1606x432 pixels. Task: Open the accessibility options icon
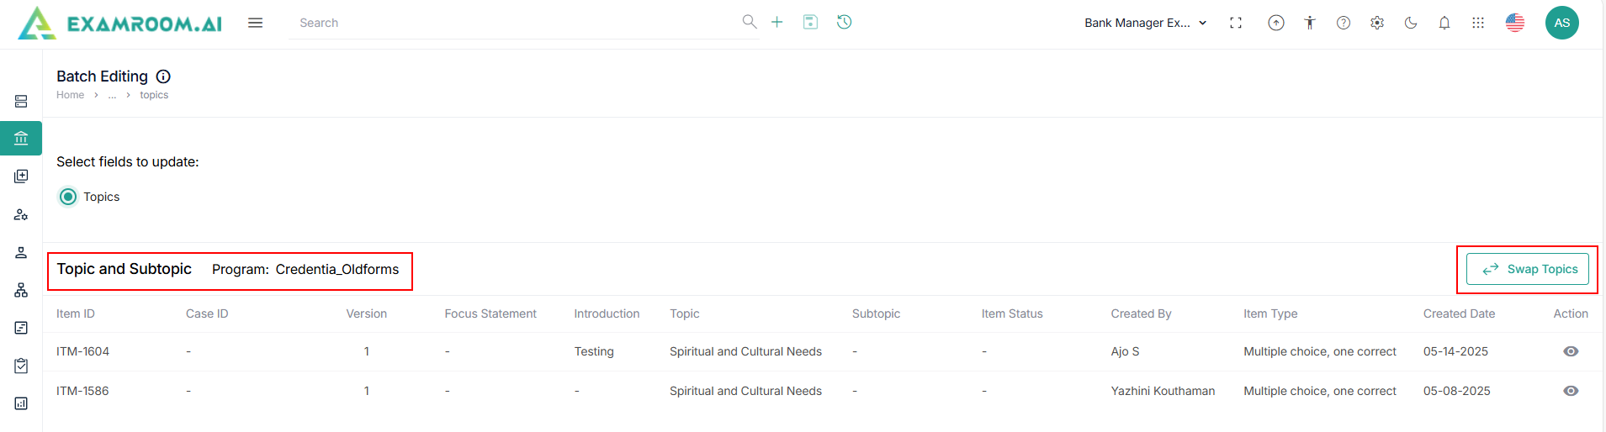tap(1310, 23)
